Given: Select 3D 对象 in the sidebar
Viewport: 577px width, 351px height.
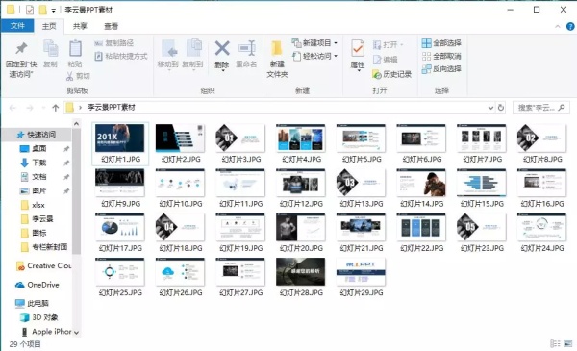Looking at the screenshot, I should (x=39, y=317).
